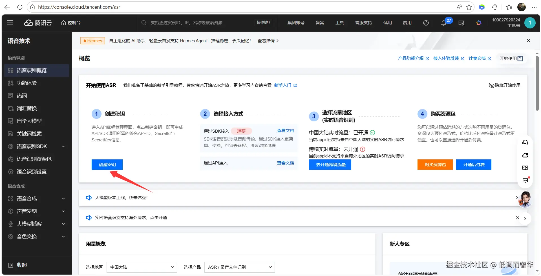
Task: Open the browser settings and more menu
Action: click(x=534, y=7)
